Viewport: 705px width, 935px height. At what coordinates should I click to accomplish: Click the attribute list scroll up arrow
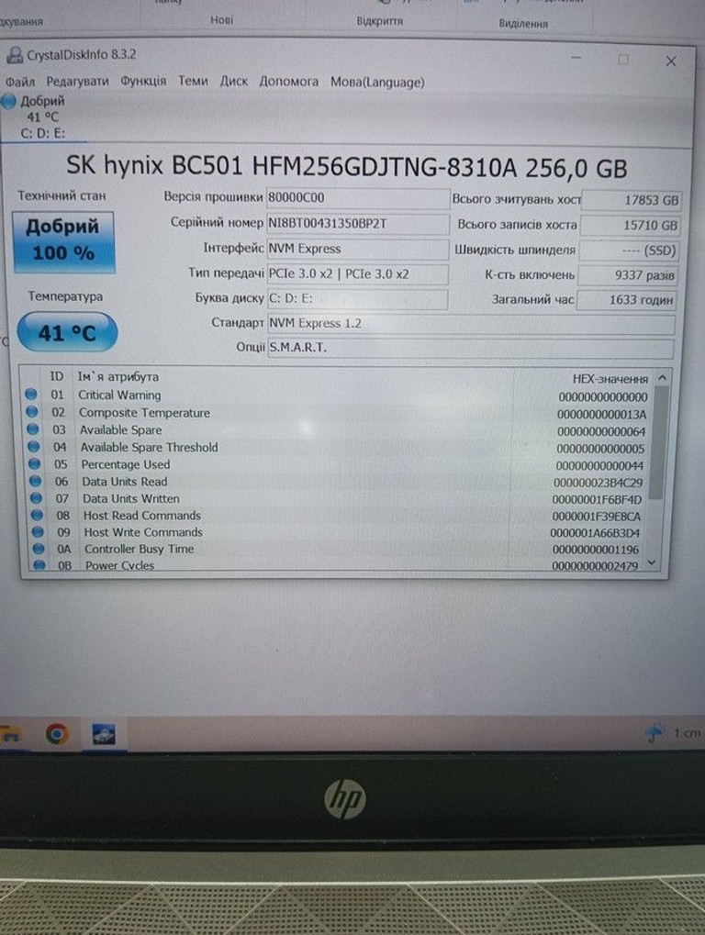(662, 377)
